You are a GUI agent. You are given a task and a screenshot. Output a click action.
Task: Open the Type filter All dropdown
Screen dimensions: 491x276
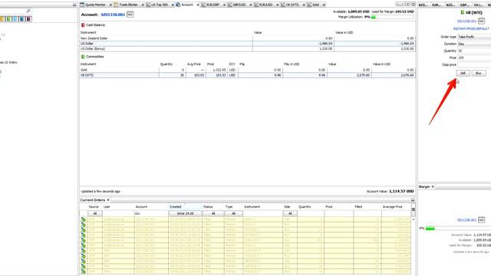(233, 213)
